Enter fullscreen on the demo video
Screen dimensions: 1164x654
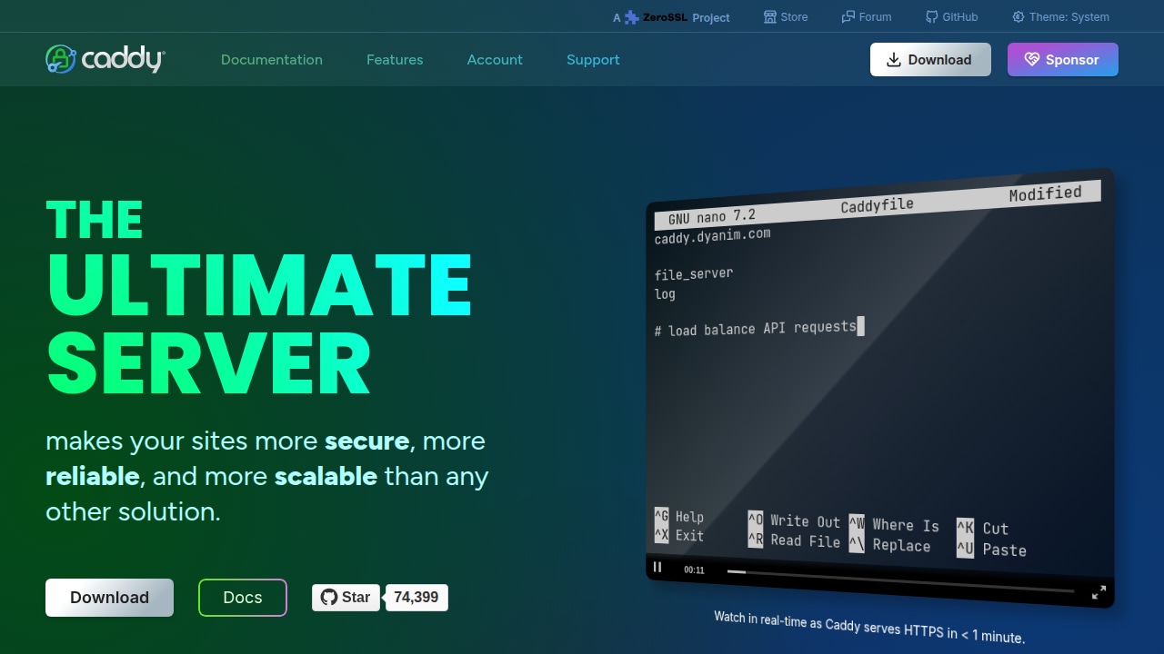[x=1099, y=593]
